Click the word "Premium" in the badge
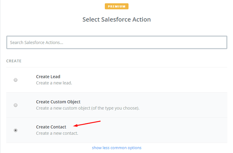The width and height of the screenshot is (233, 153). pyautogui.click(x=116, y=6)
